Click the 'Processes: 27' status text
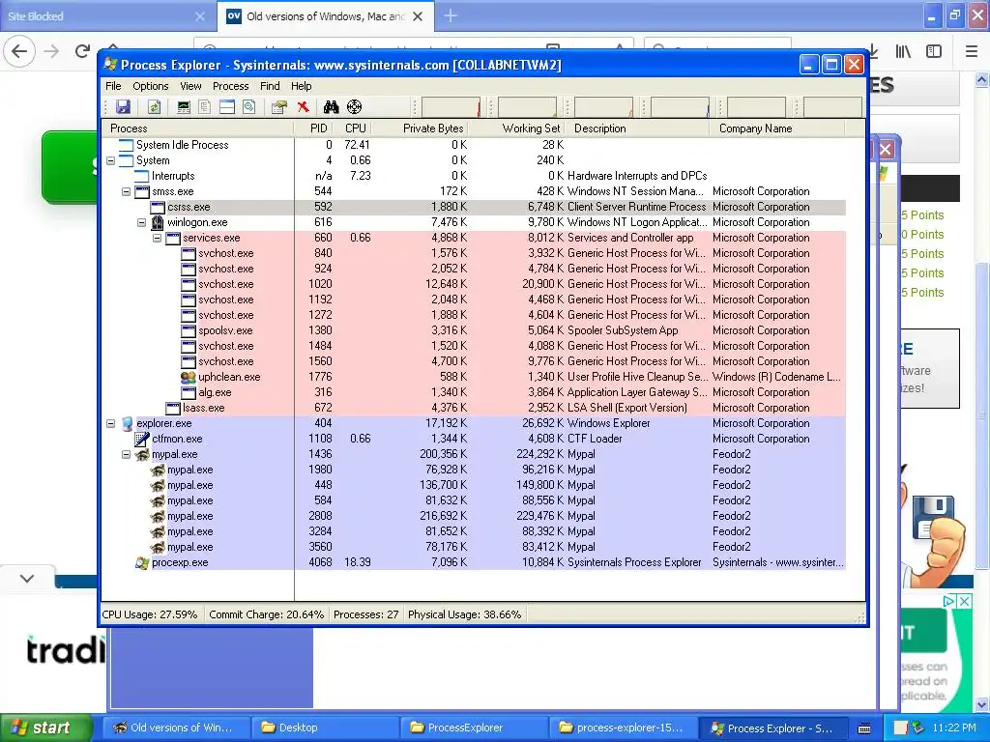 tap(366, 614)
